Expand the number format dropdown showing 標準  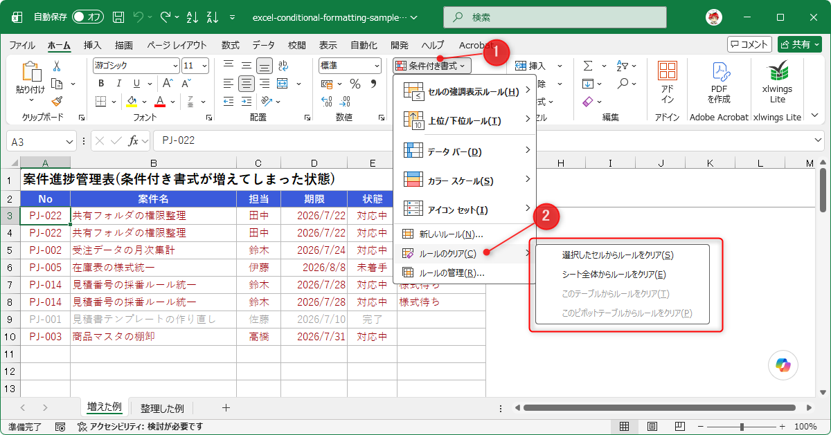[x=377, y=66]
